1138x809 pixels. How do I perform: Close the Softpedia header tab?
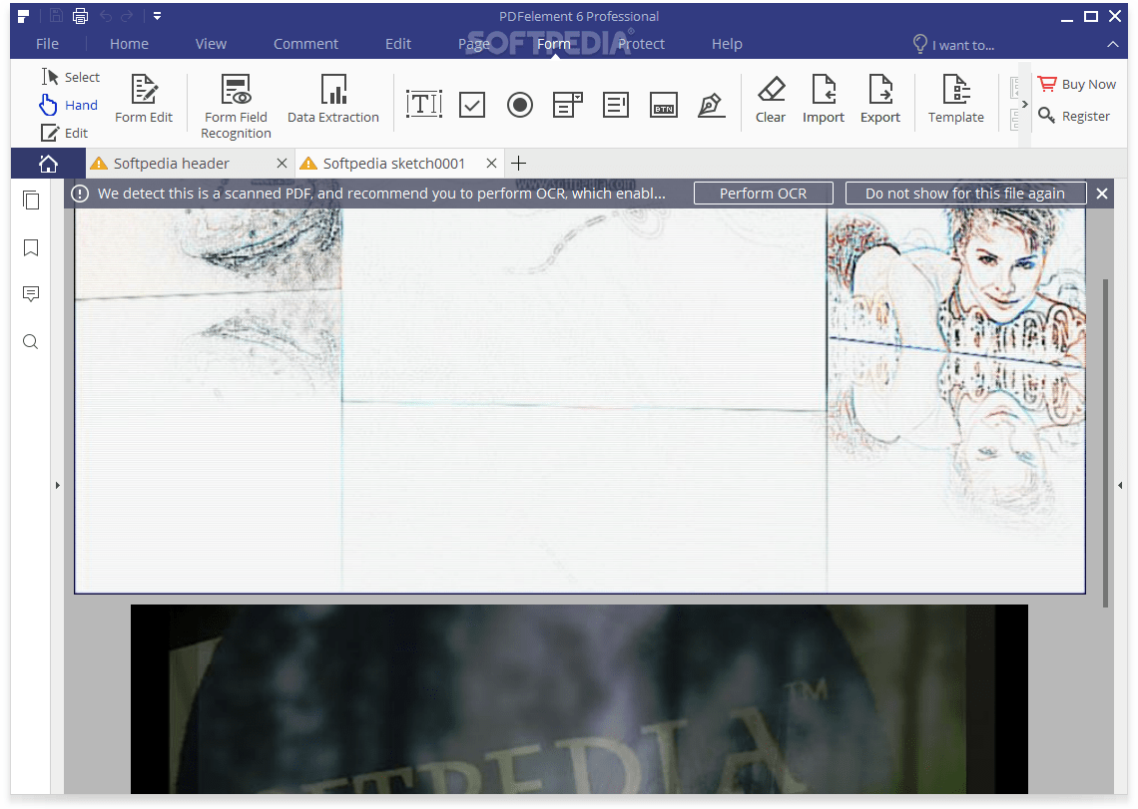282,164
